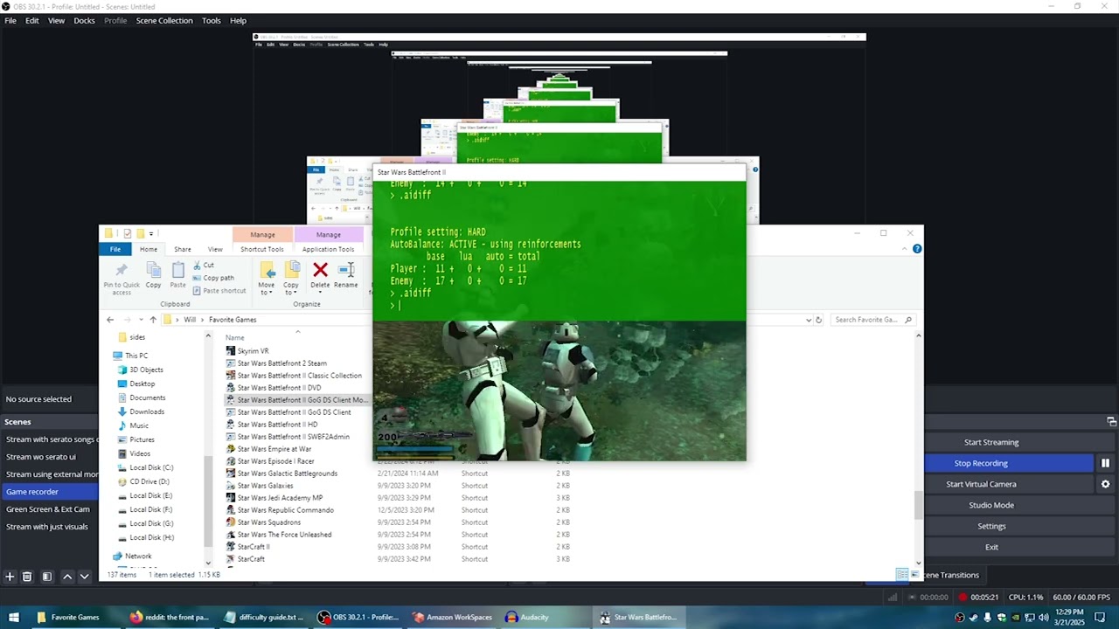Click the Paste icon in the Clipboard group

point(177,271)
